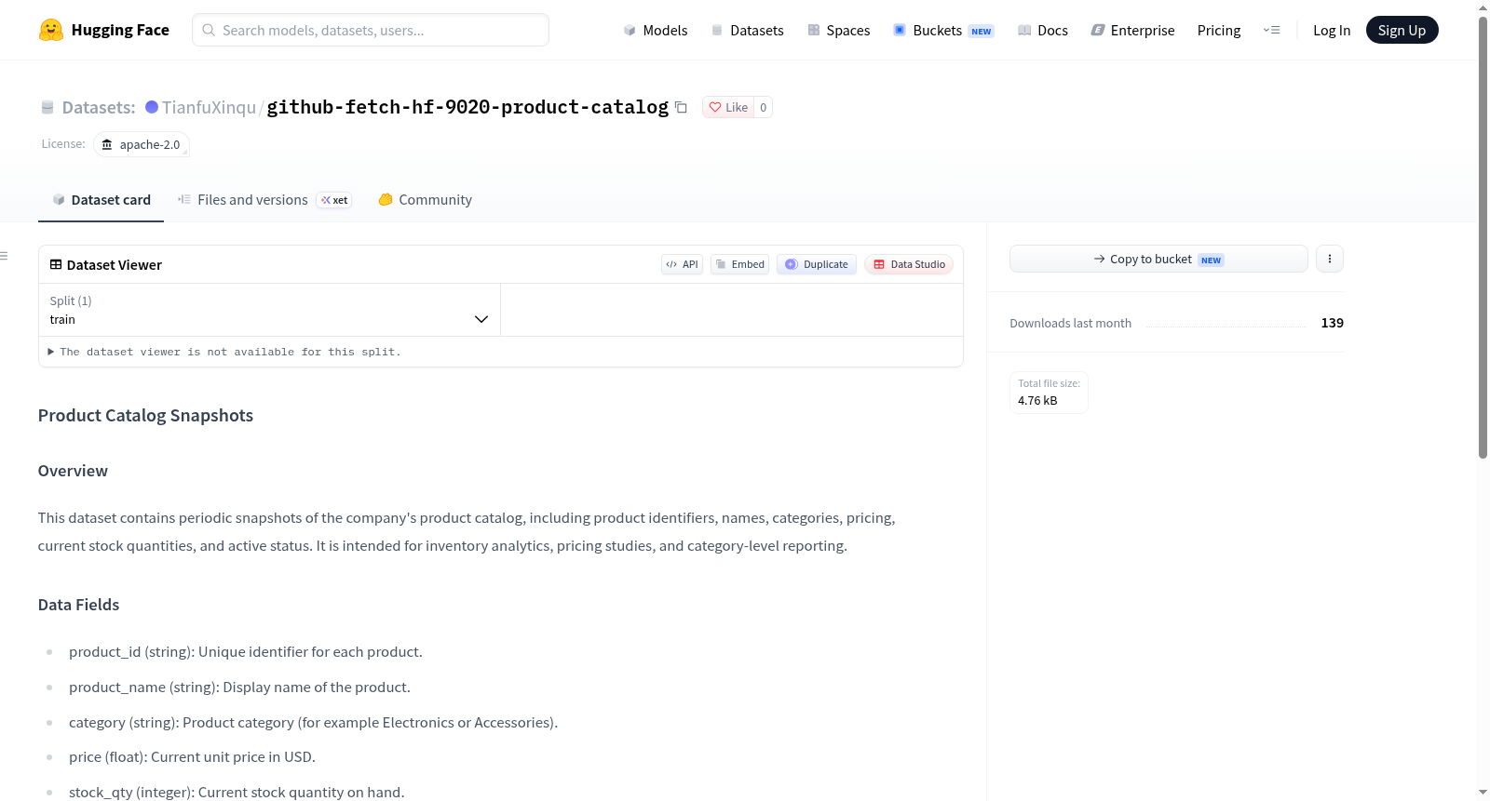1490x801 pixels.
Task: Toggle the left sidebar outline icon
Action: [4, 256]
